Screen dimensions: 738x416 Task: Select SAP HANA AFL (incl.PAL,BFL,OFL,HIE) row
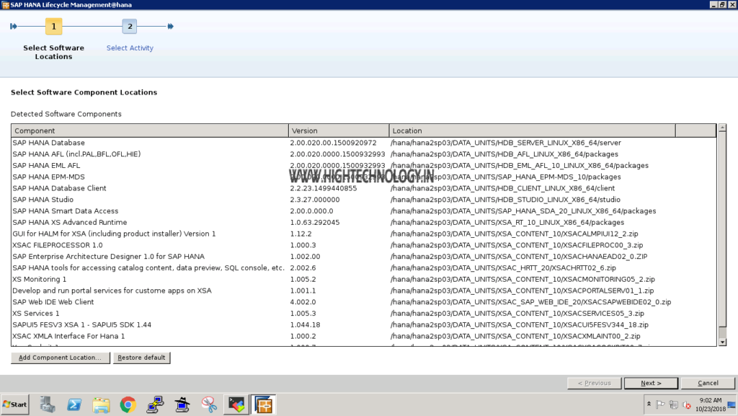pyautogui.click(x=364, y=154)
